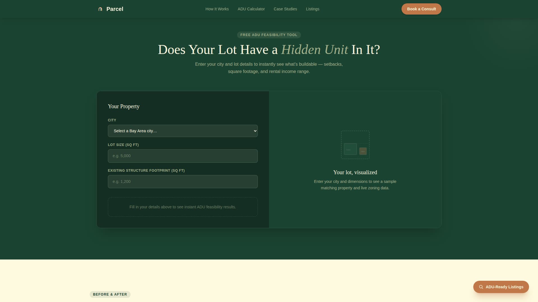Open the Select a Bay Area city dropdown

tap(182, 131)
